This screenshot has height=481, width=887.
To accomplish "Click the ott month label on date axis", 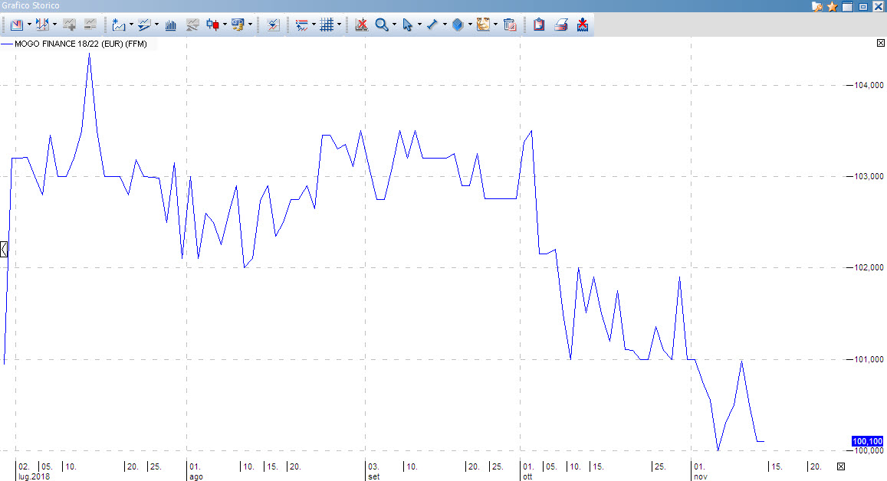I will [x=527, y=476].
